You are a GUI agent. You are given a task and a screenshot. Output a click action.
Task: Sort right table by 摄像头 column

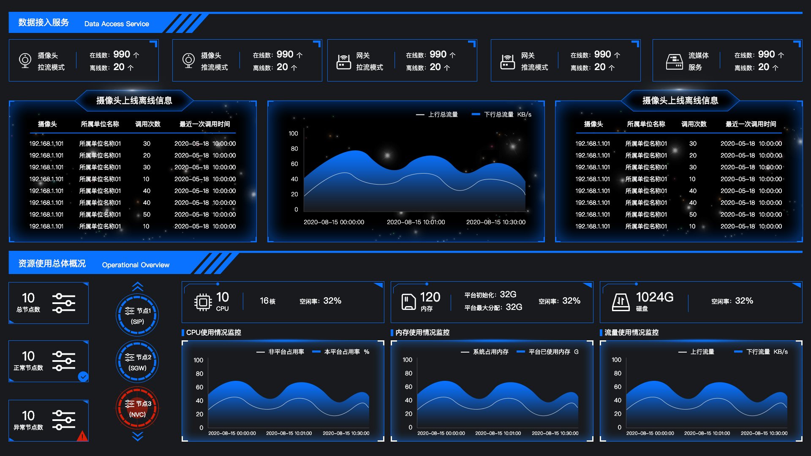pos(593,124)
